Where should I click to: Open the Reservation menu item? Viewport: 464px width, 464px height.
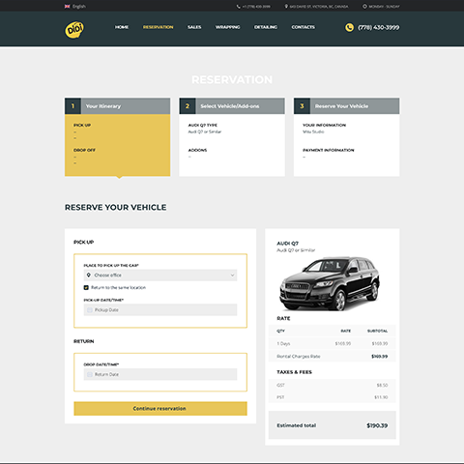click(159, 27)
